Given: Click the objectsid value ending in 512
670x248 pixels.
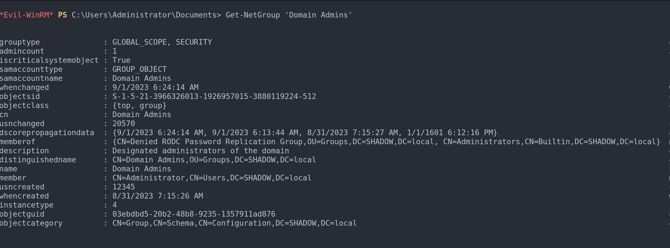Looking at the screenshot, I should point(214,96).
